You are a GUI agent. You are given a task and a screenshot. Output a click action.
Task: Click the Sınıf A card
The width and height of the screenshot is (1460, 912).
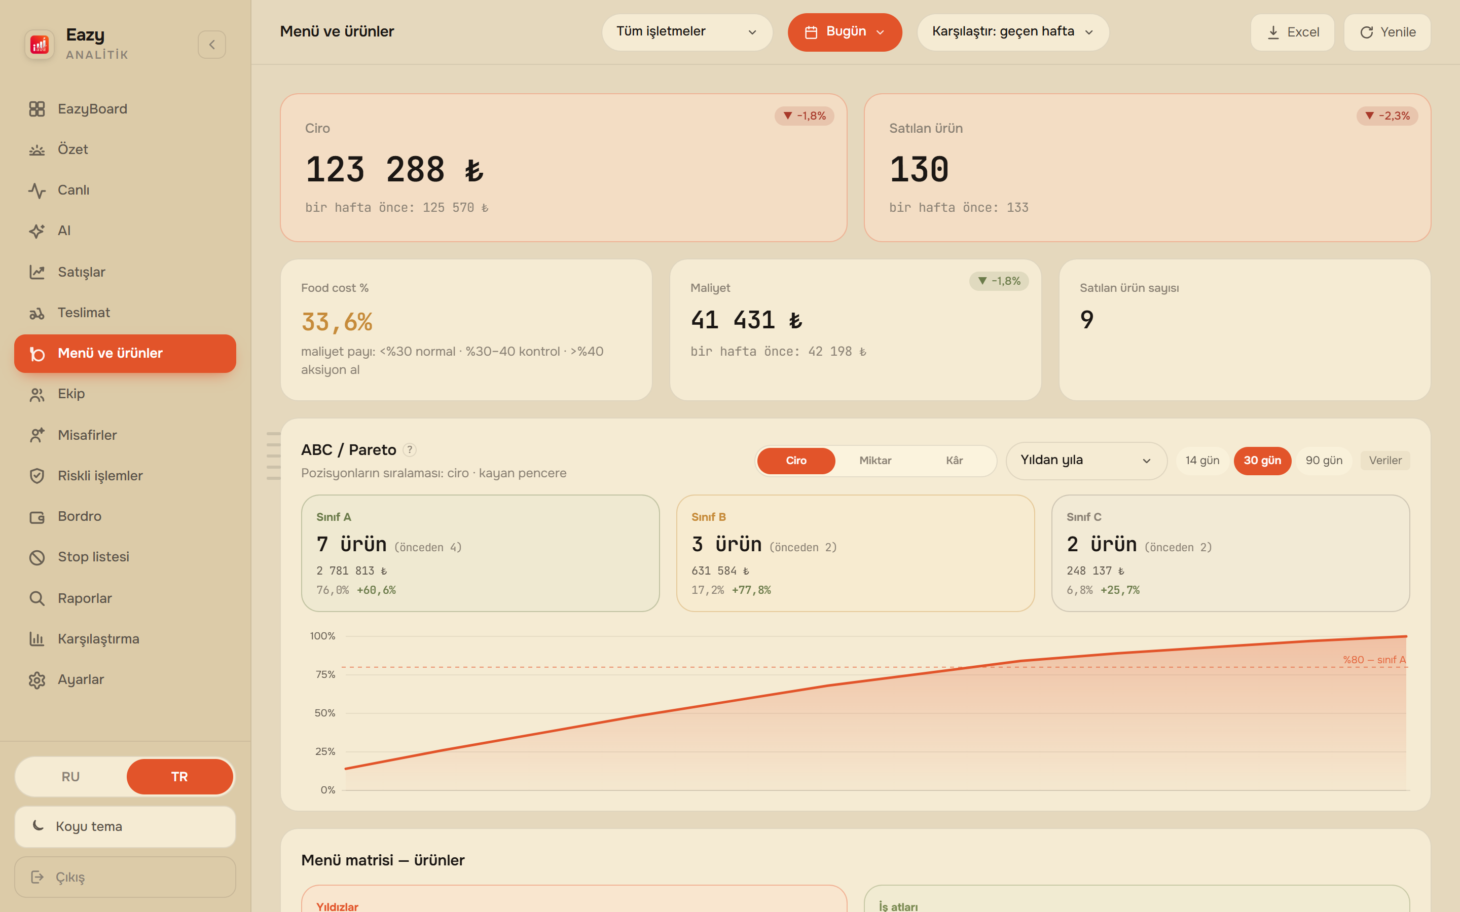click(480, 553)
